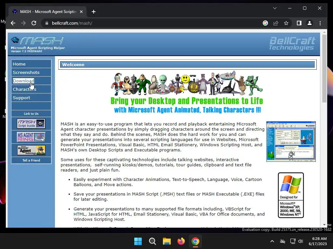The height and width of the screenshot is (249, 333).
Task: Click the 'Version 7.5 FREEWARE' text
Action: pyautogui.click(x=27, y=51)
